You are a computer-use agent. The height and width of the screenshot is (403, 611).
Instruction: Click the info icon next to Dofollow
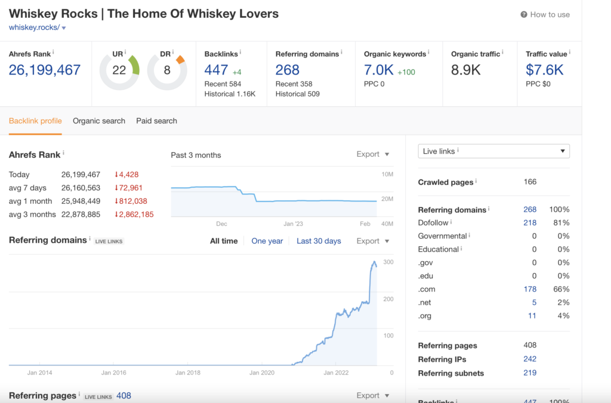coord(451,222)
